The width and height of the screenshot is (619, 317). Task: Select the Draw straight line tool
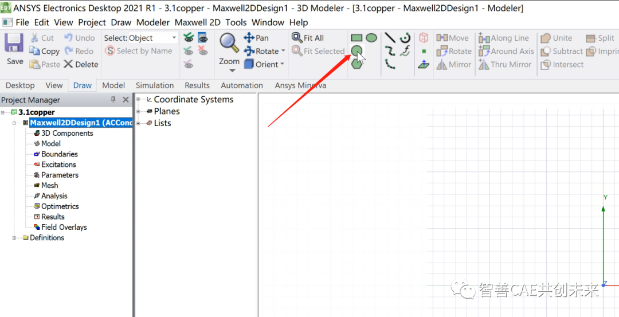390,38
